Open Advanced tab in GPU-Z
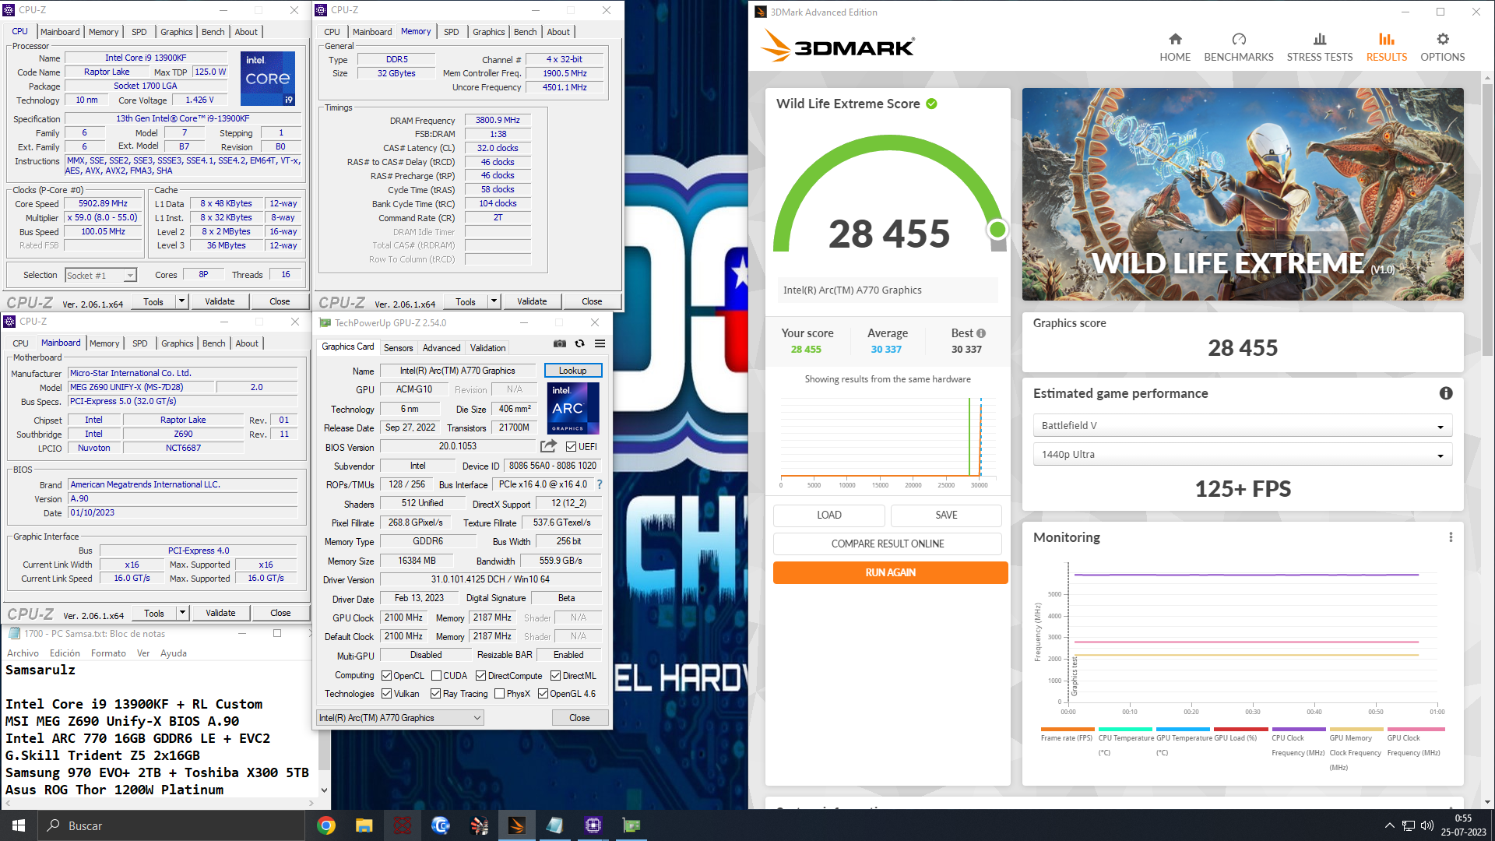The width and height of the screenshot is (1495, 841). [x=441, y=348]
